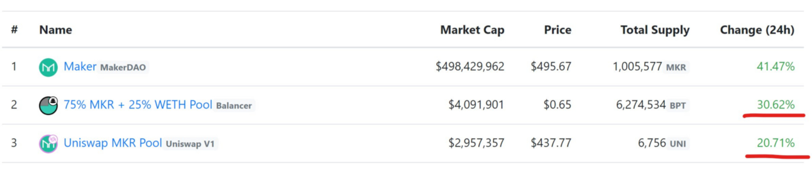The height and width of the screenshot is (169, 812).
Task: Click the Uniswap V1 tag badge
Action: [190, 144]
